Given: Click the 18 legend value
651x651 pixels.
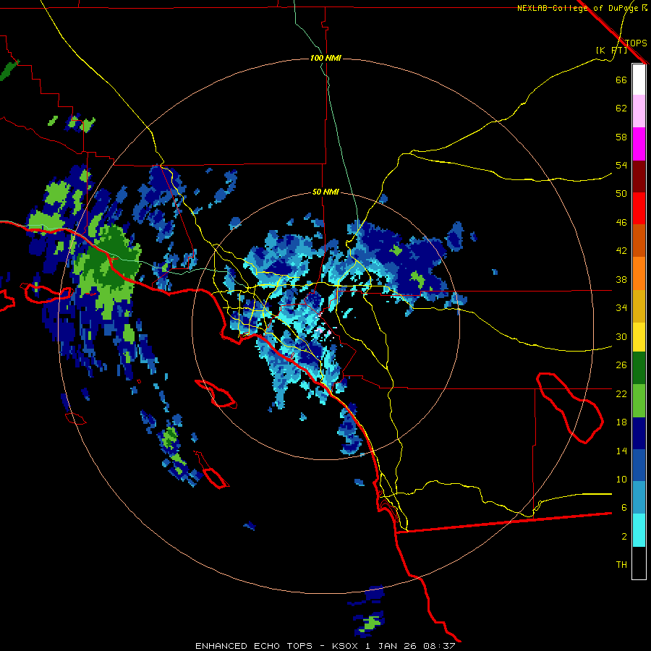Looking at the screenshot, I should click(x=621, y=422).
